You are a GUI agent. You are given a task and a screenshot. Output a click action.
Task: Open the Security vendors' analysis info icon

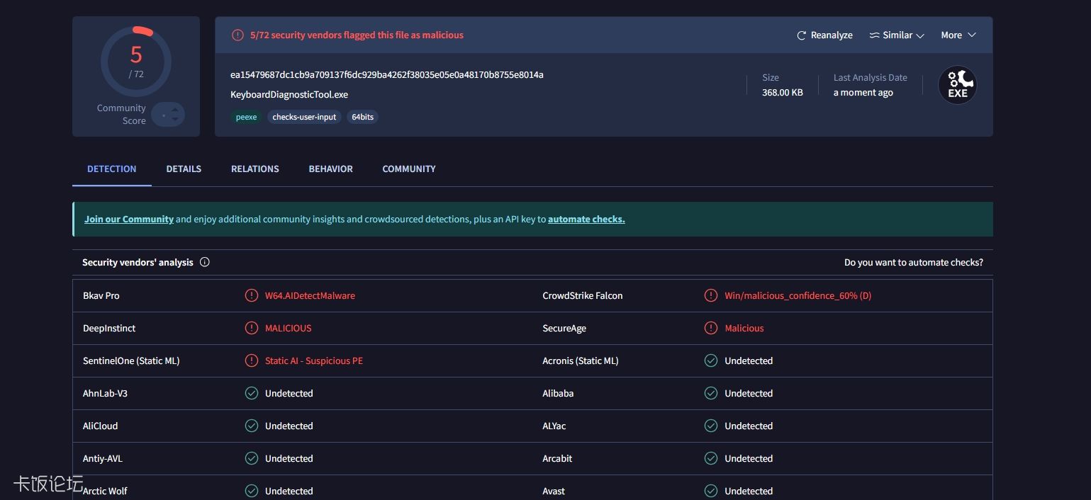click(205, 262)
